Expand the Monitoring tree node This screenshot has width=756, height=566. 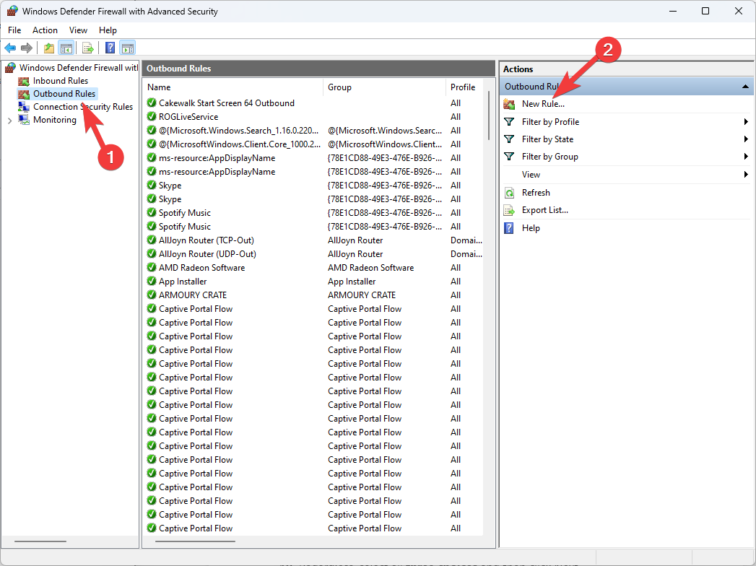pyautogui.click(x=9, y=121)
